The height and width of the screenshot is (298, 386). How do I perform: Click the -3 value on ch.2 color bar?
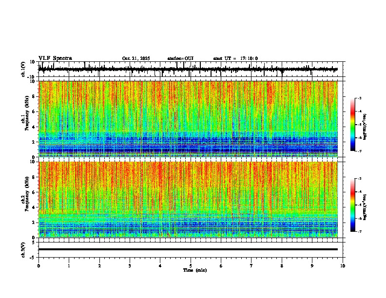coord(360,179)
